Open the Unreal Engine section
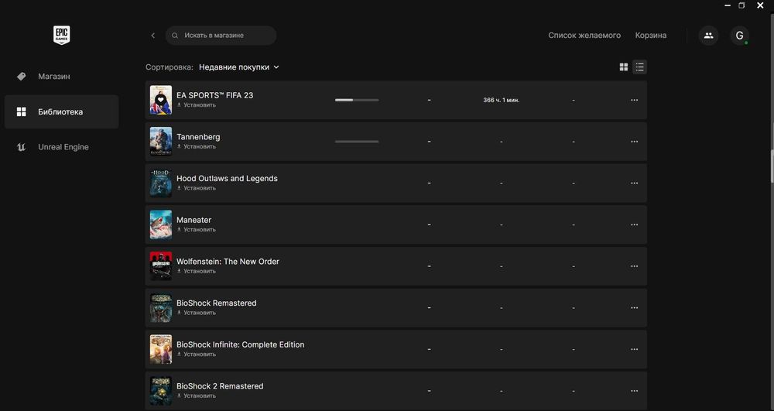This screenshot has height=411, width=774. point(62,147)
